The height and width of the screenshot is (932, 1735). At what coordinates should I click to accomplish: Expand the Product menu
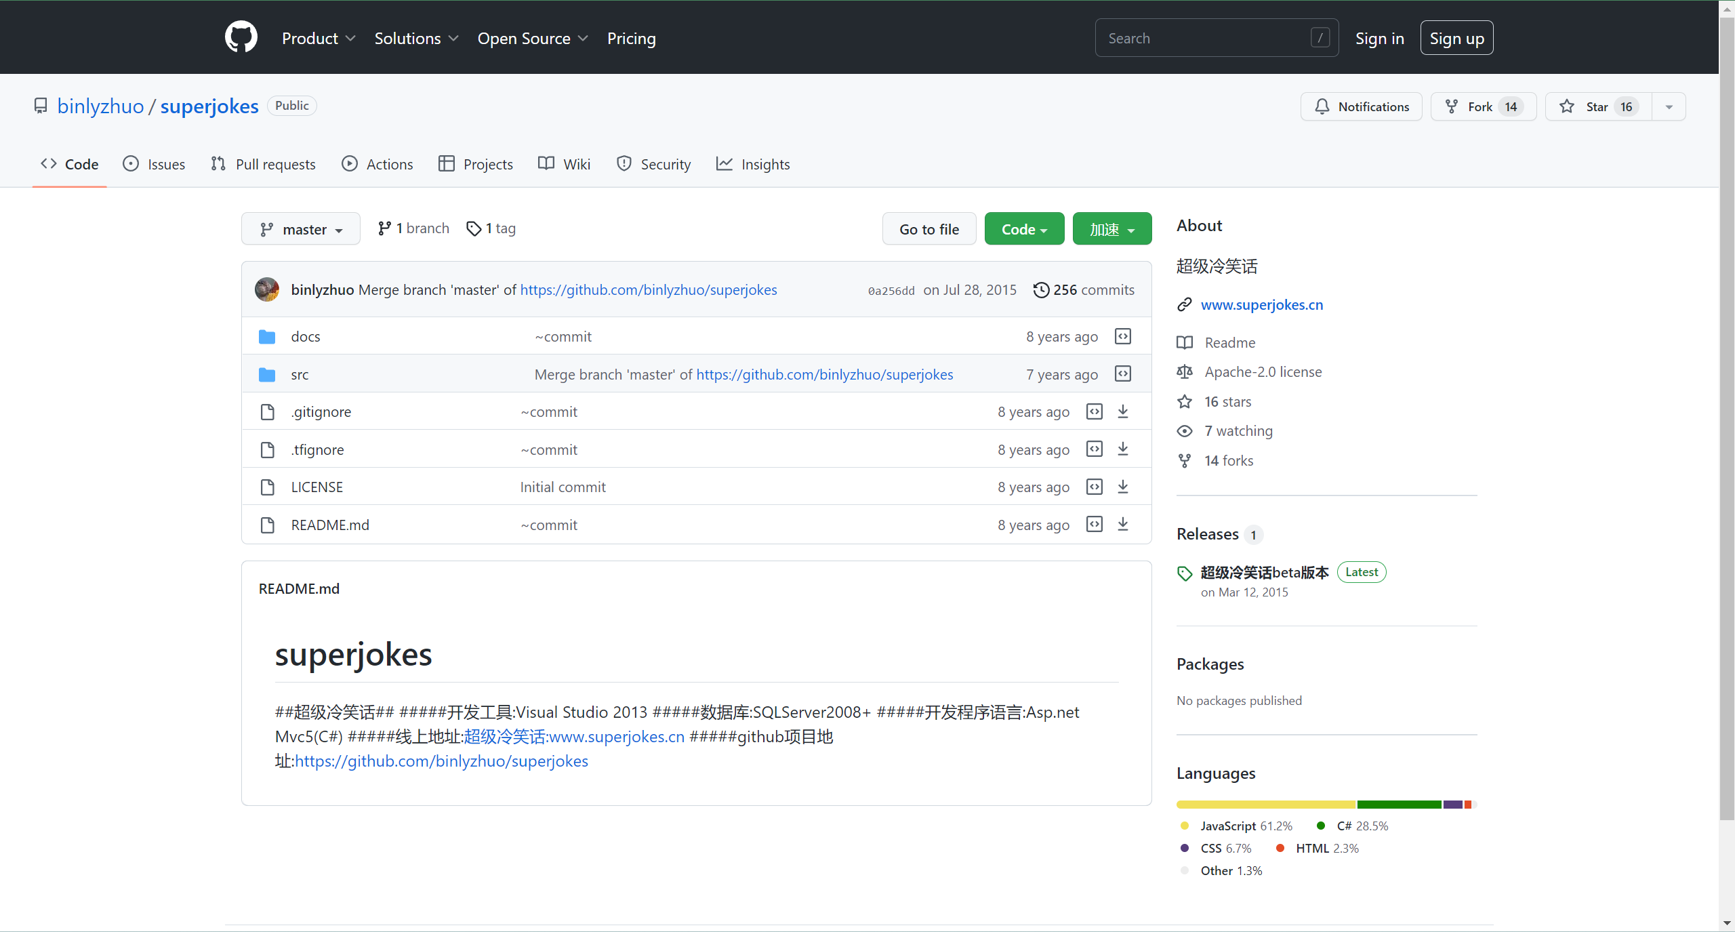click(319, 39)
